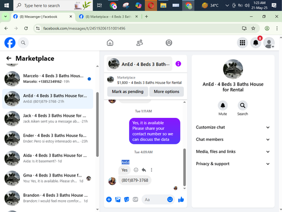
Task: Switch to Marketplace - 4 Beds 3 Bath tab
Action: (x=108, y=17)
